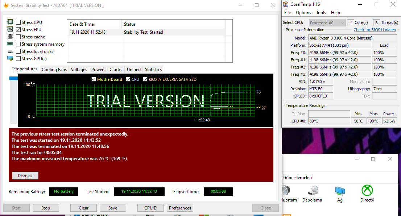Click Check for BIOS Updates link
This screenshot has width=401, height=216.
(x=375, y=30)
